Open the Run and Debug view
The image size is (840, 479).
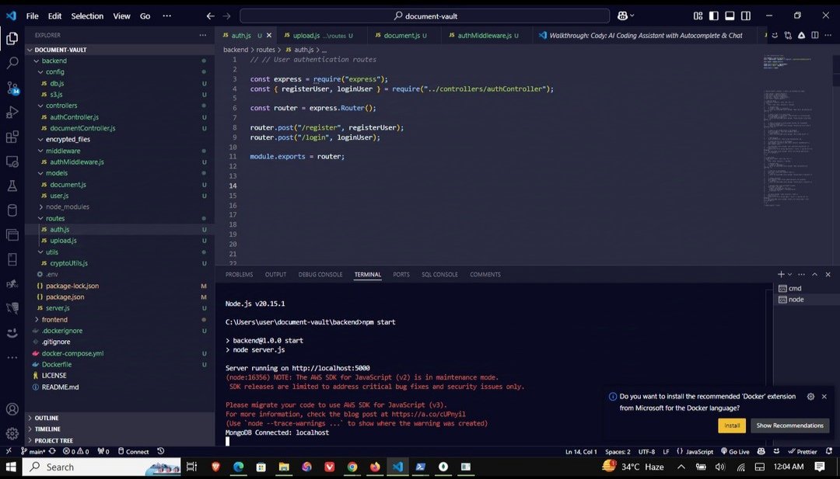tap(11, 111)
